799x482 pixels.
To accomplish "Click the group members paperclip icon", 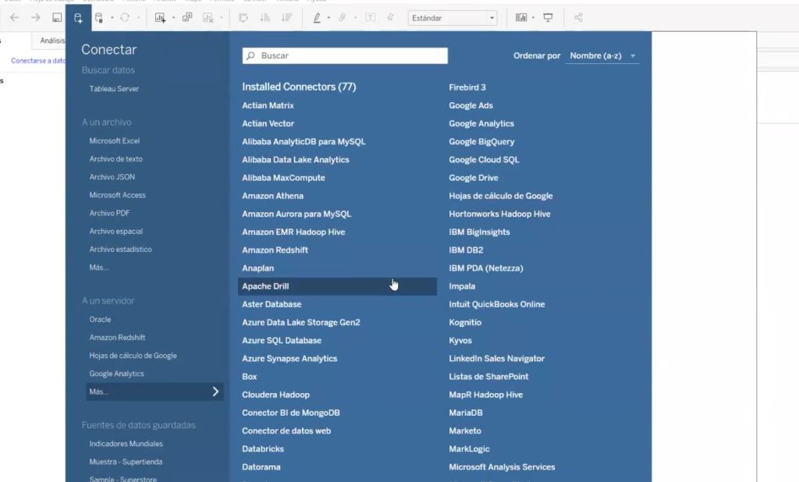I will coord(343,18).
